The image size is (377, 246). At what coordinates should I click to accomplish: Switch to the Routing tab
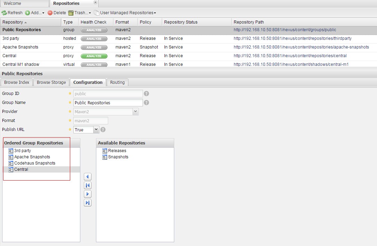[x=117, y=82]
